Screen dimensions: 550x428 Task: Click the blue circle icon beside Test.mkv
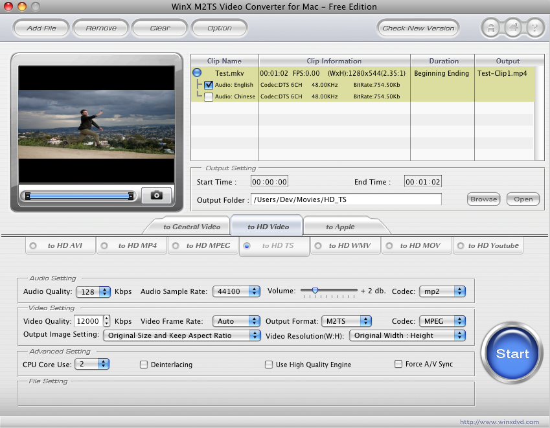(197, 73)
